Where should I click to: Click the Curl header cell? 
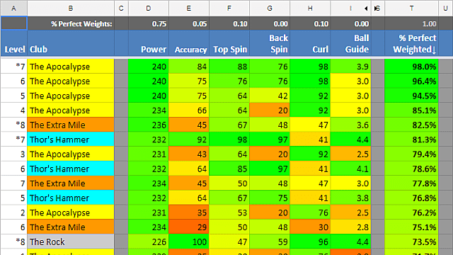click(310, 43)
